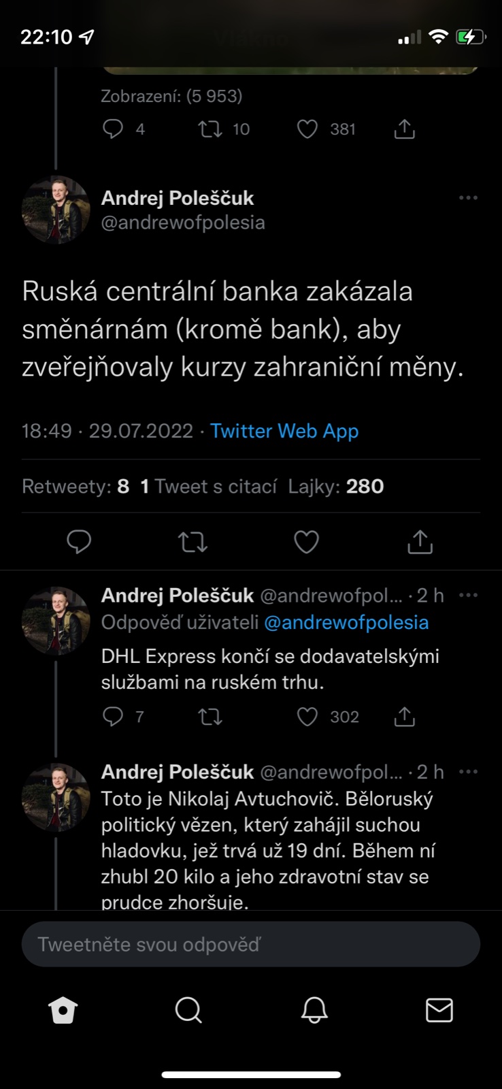
Task: Retweet the main tweet about směnárnám
Action: click(x=193, y=542)
